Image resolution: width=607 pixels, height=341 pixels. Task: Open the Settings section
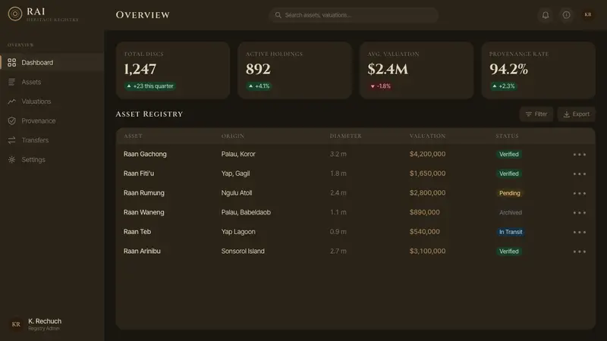(x=52, y=159)
